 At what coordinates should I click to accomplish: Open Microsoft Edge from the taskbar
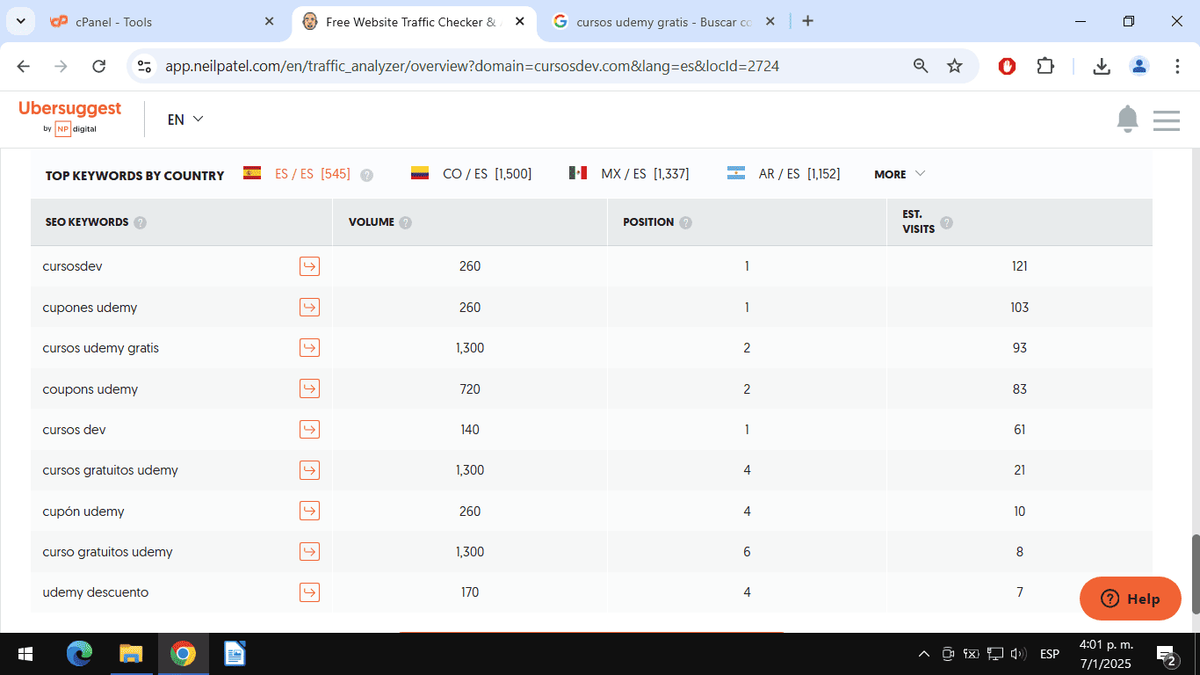pyautogui.click(x=79, y=654)
